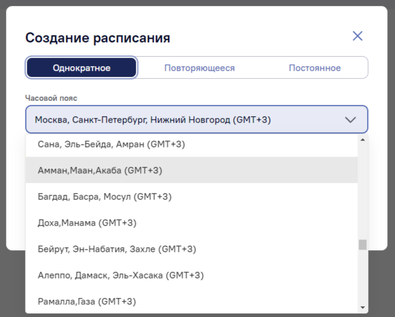Close the Создание расписания dialog

click(x=357, y=36)
